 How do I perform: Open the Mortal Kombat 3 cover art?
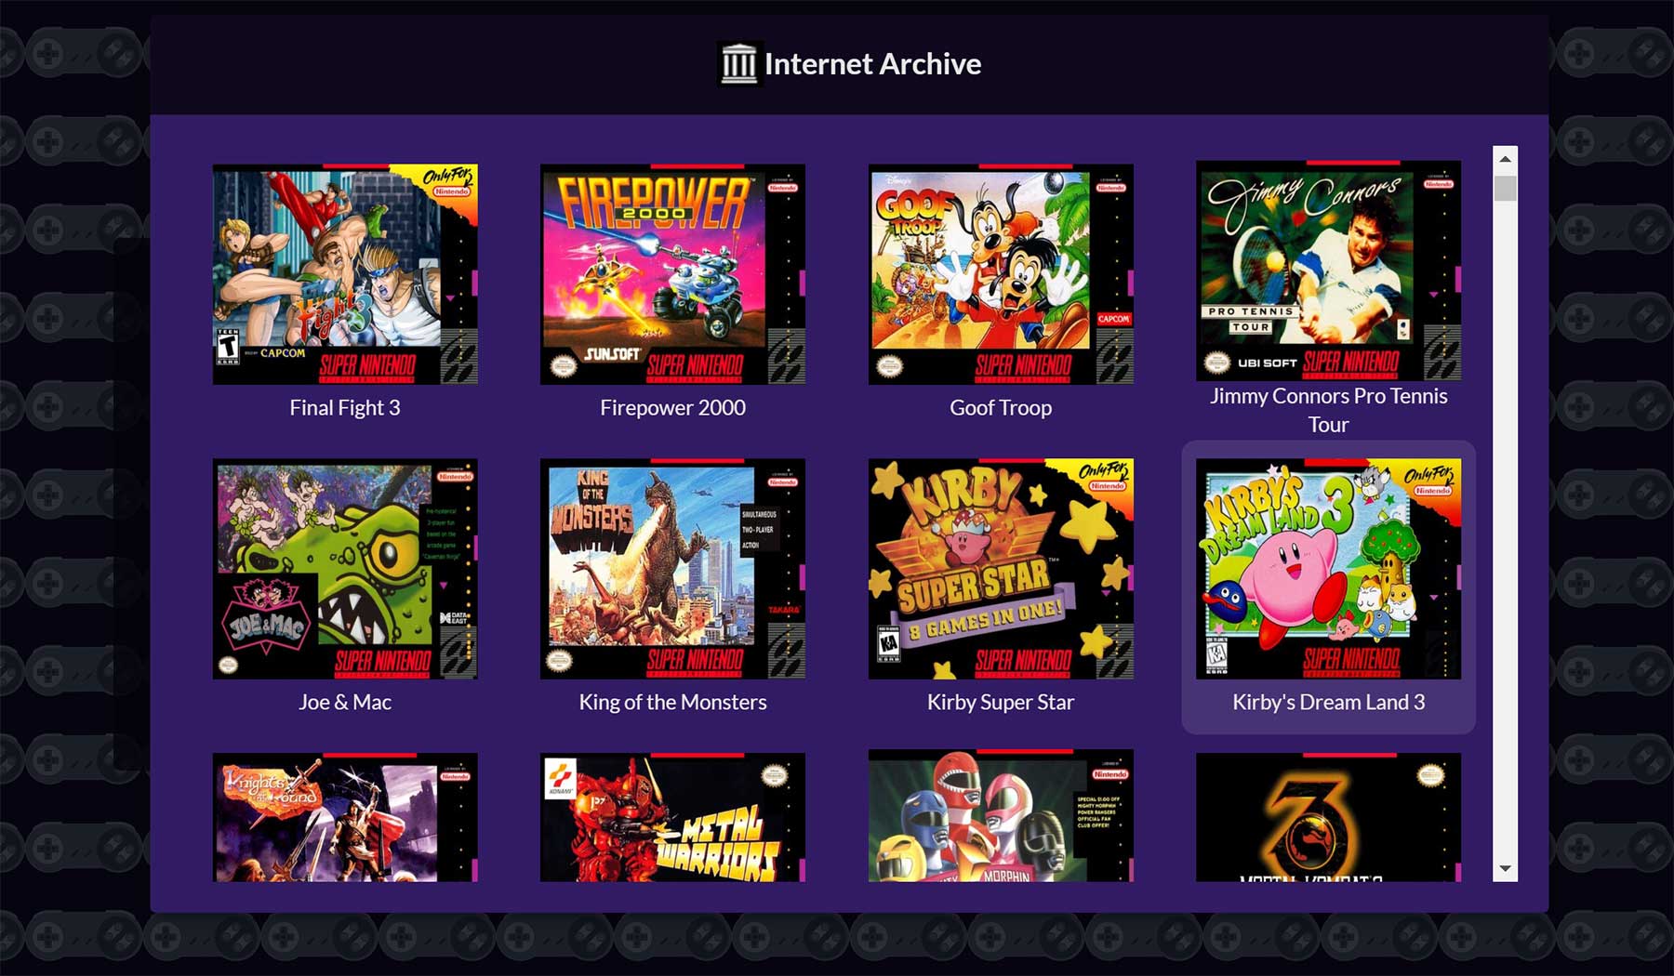pos(1328,817)
